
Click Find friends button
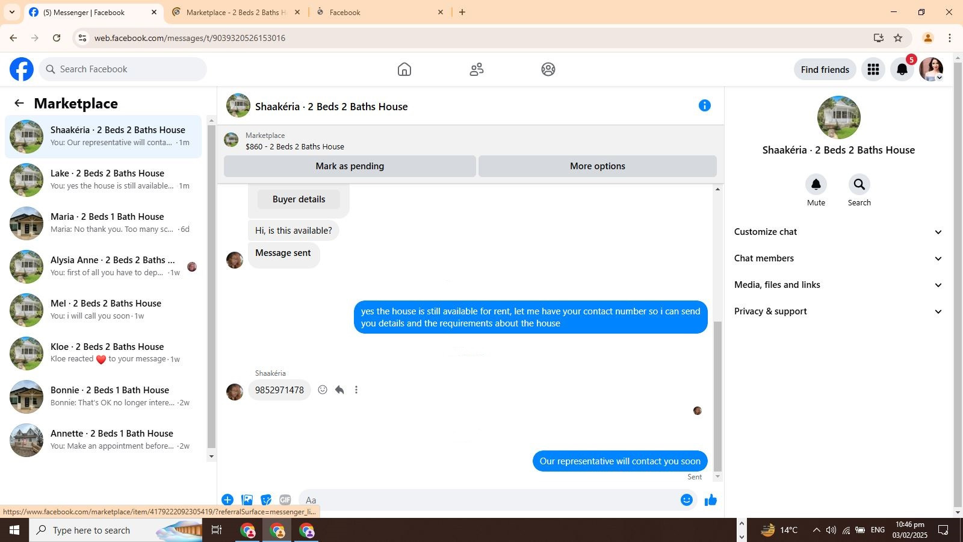click(825, 69)
